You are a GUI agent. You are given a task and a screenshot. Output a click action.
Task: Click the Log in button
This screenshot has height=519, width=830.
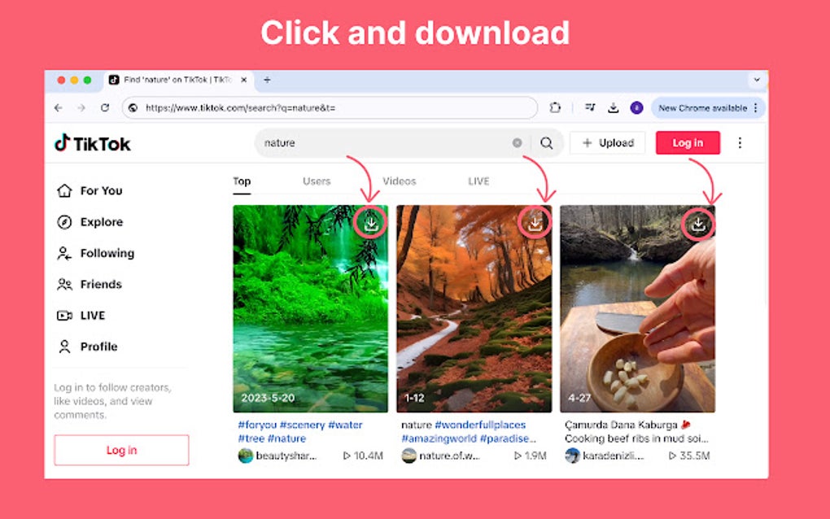point(687,142)
